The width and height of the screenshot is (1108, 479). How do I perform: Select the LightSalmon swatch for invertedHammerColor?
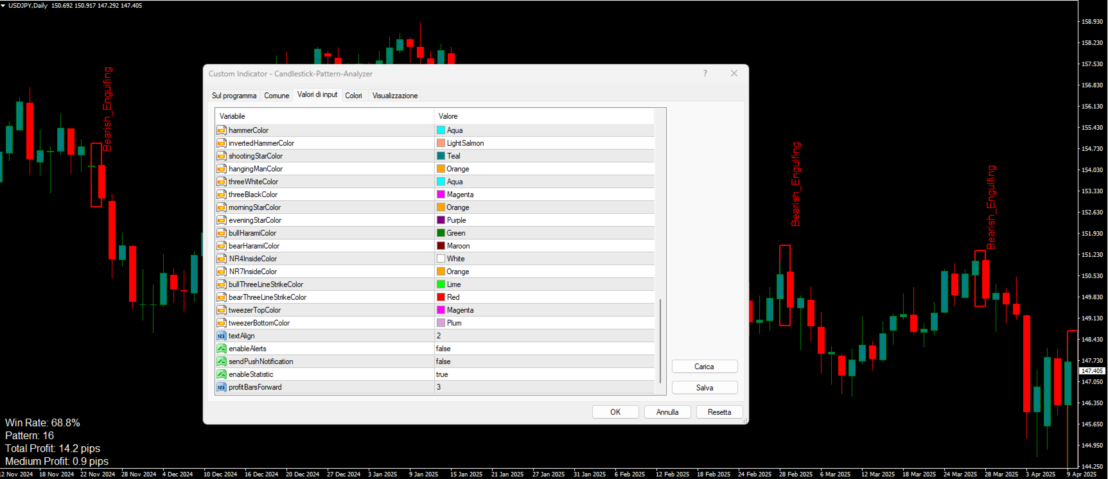[x=441, y=143]
